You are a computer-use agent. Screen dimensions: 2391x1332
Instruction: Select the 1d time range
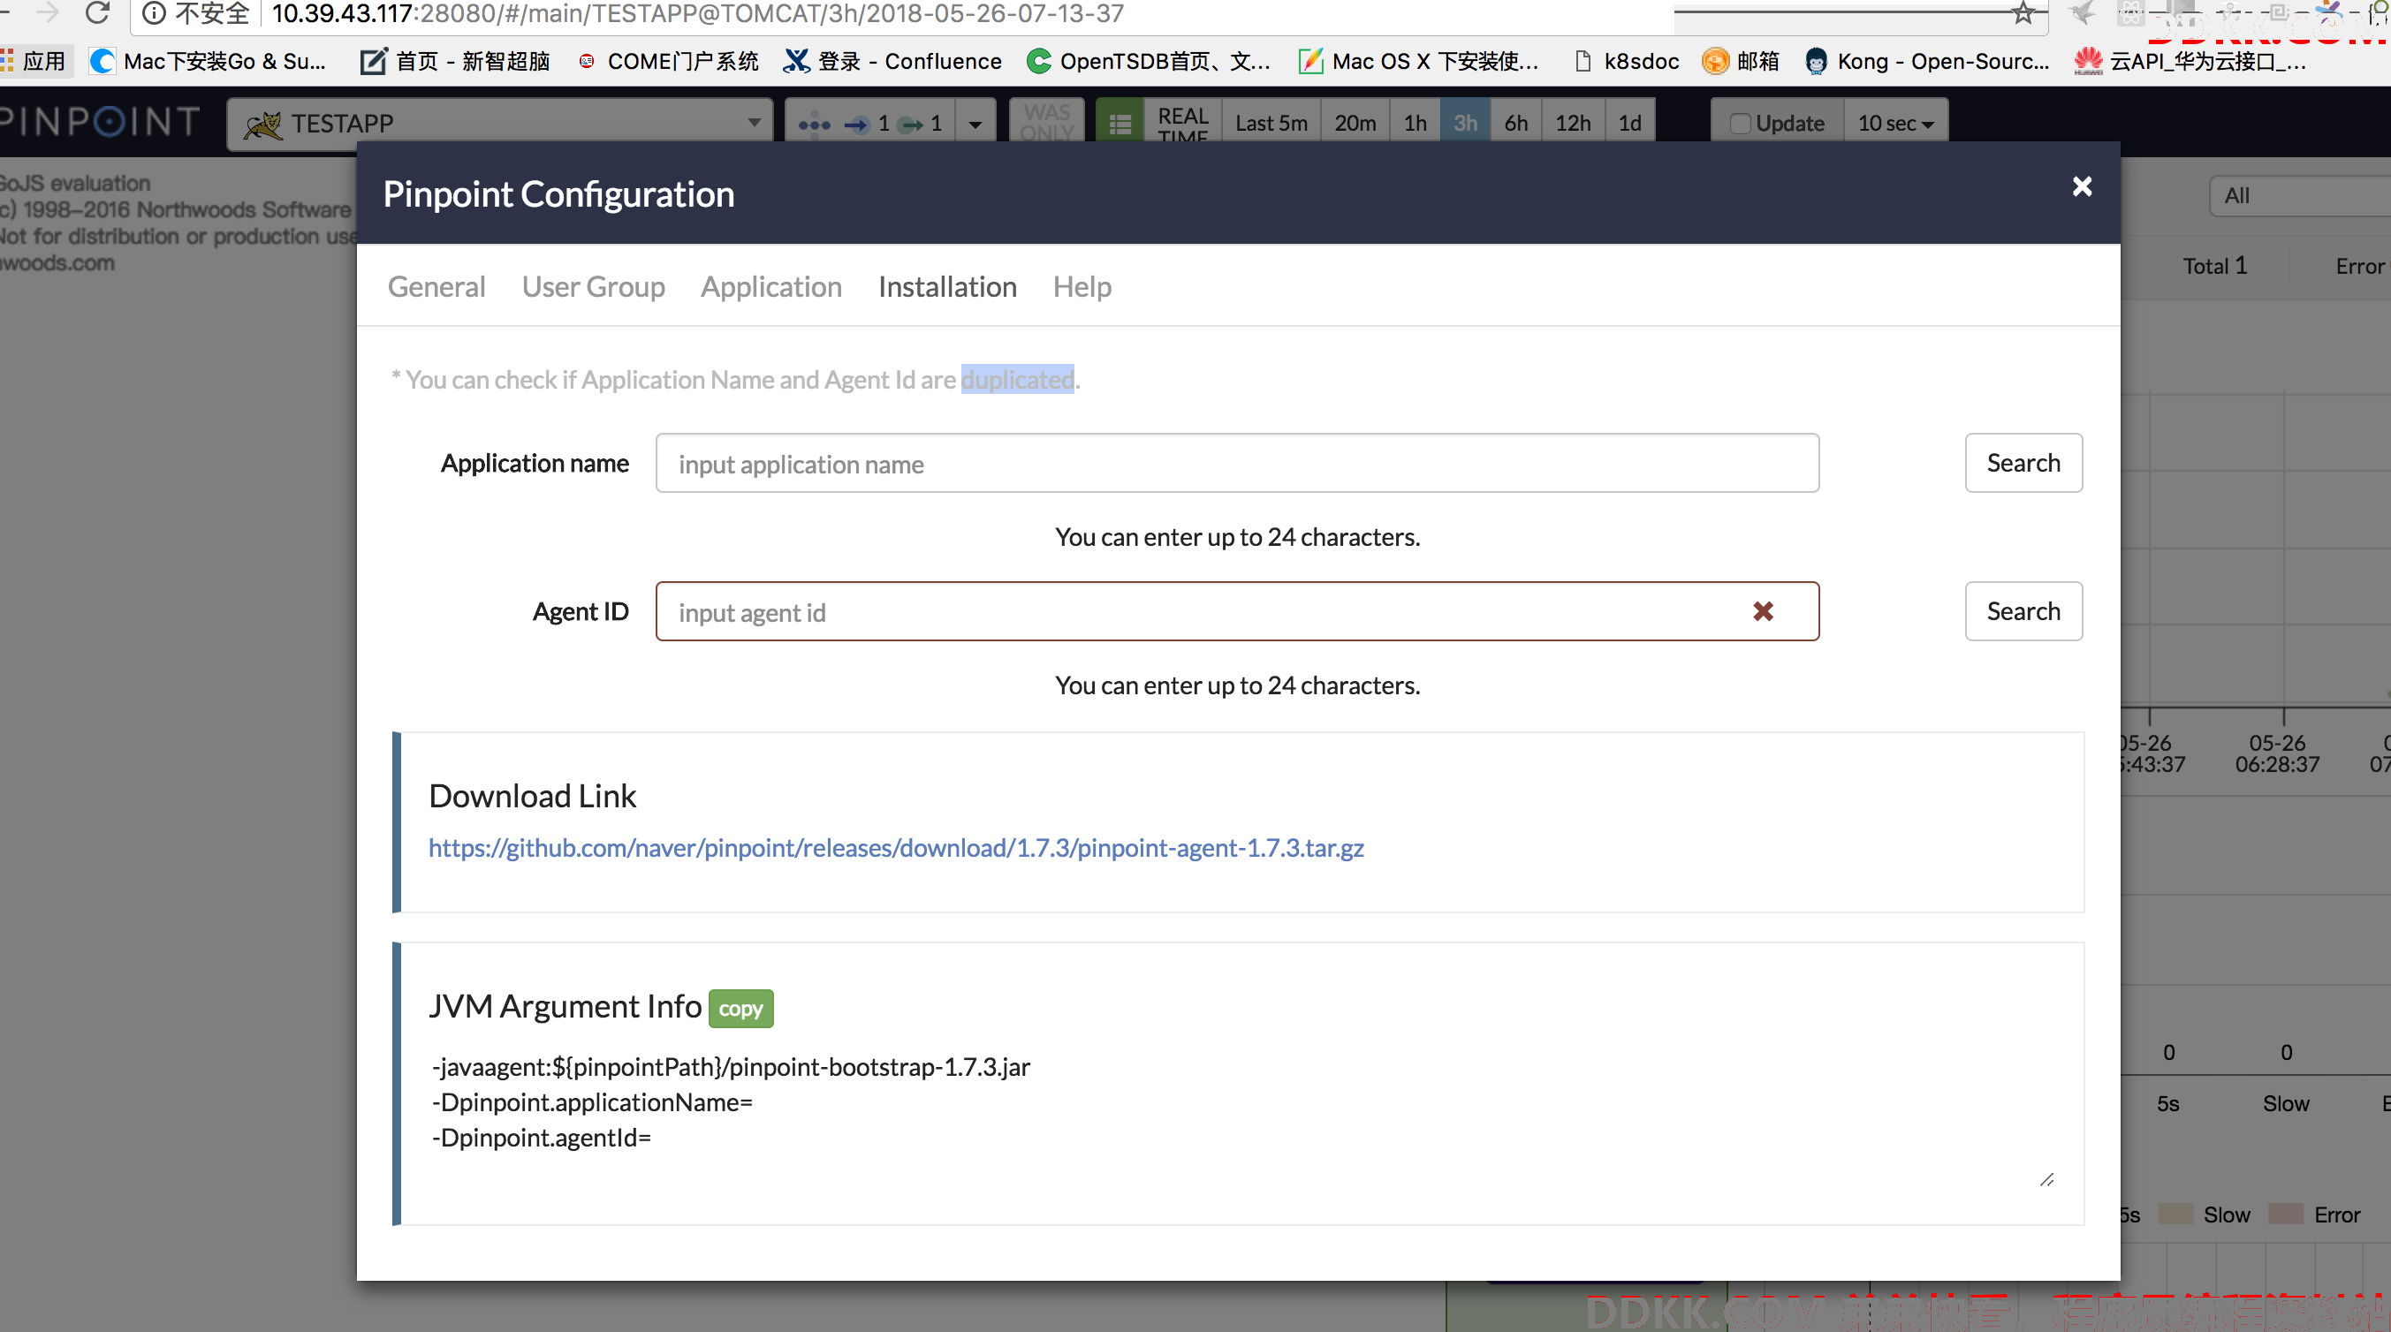tap(1630, 123)
